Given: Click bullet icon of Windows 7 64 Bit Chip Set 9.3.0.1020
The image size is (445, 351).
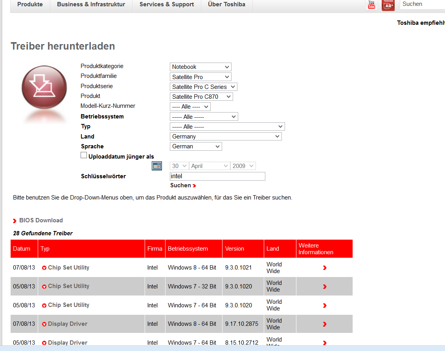Looking at the screenshot, I should (44, 306).
